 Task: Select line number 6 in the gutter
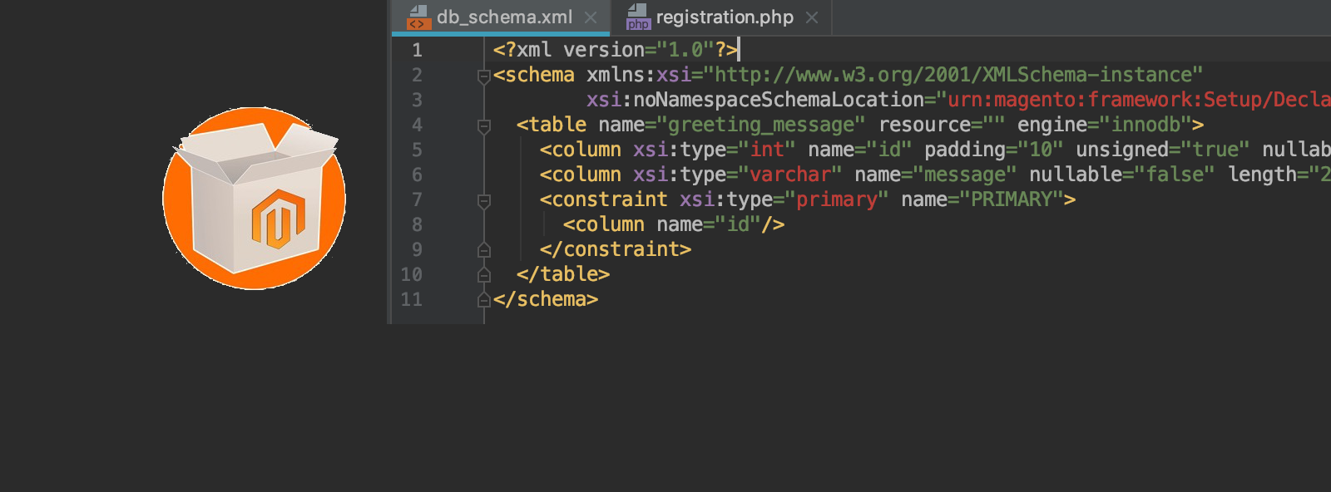pyautogui.click(x=417, y=175)
